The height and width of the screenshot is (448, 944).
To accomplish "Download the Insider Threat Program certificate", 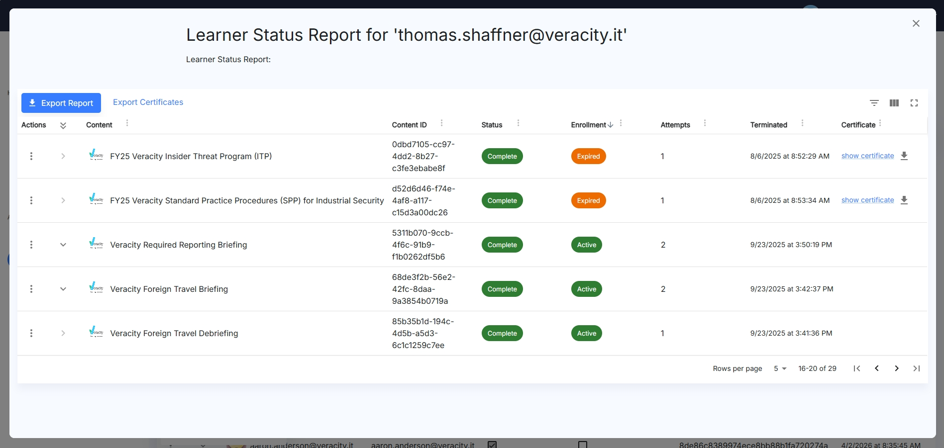I will (x=904, y=156).
